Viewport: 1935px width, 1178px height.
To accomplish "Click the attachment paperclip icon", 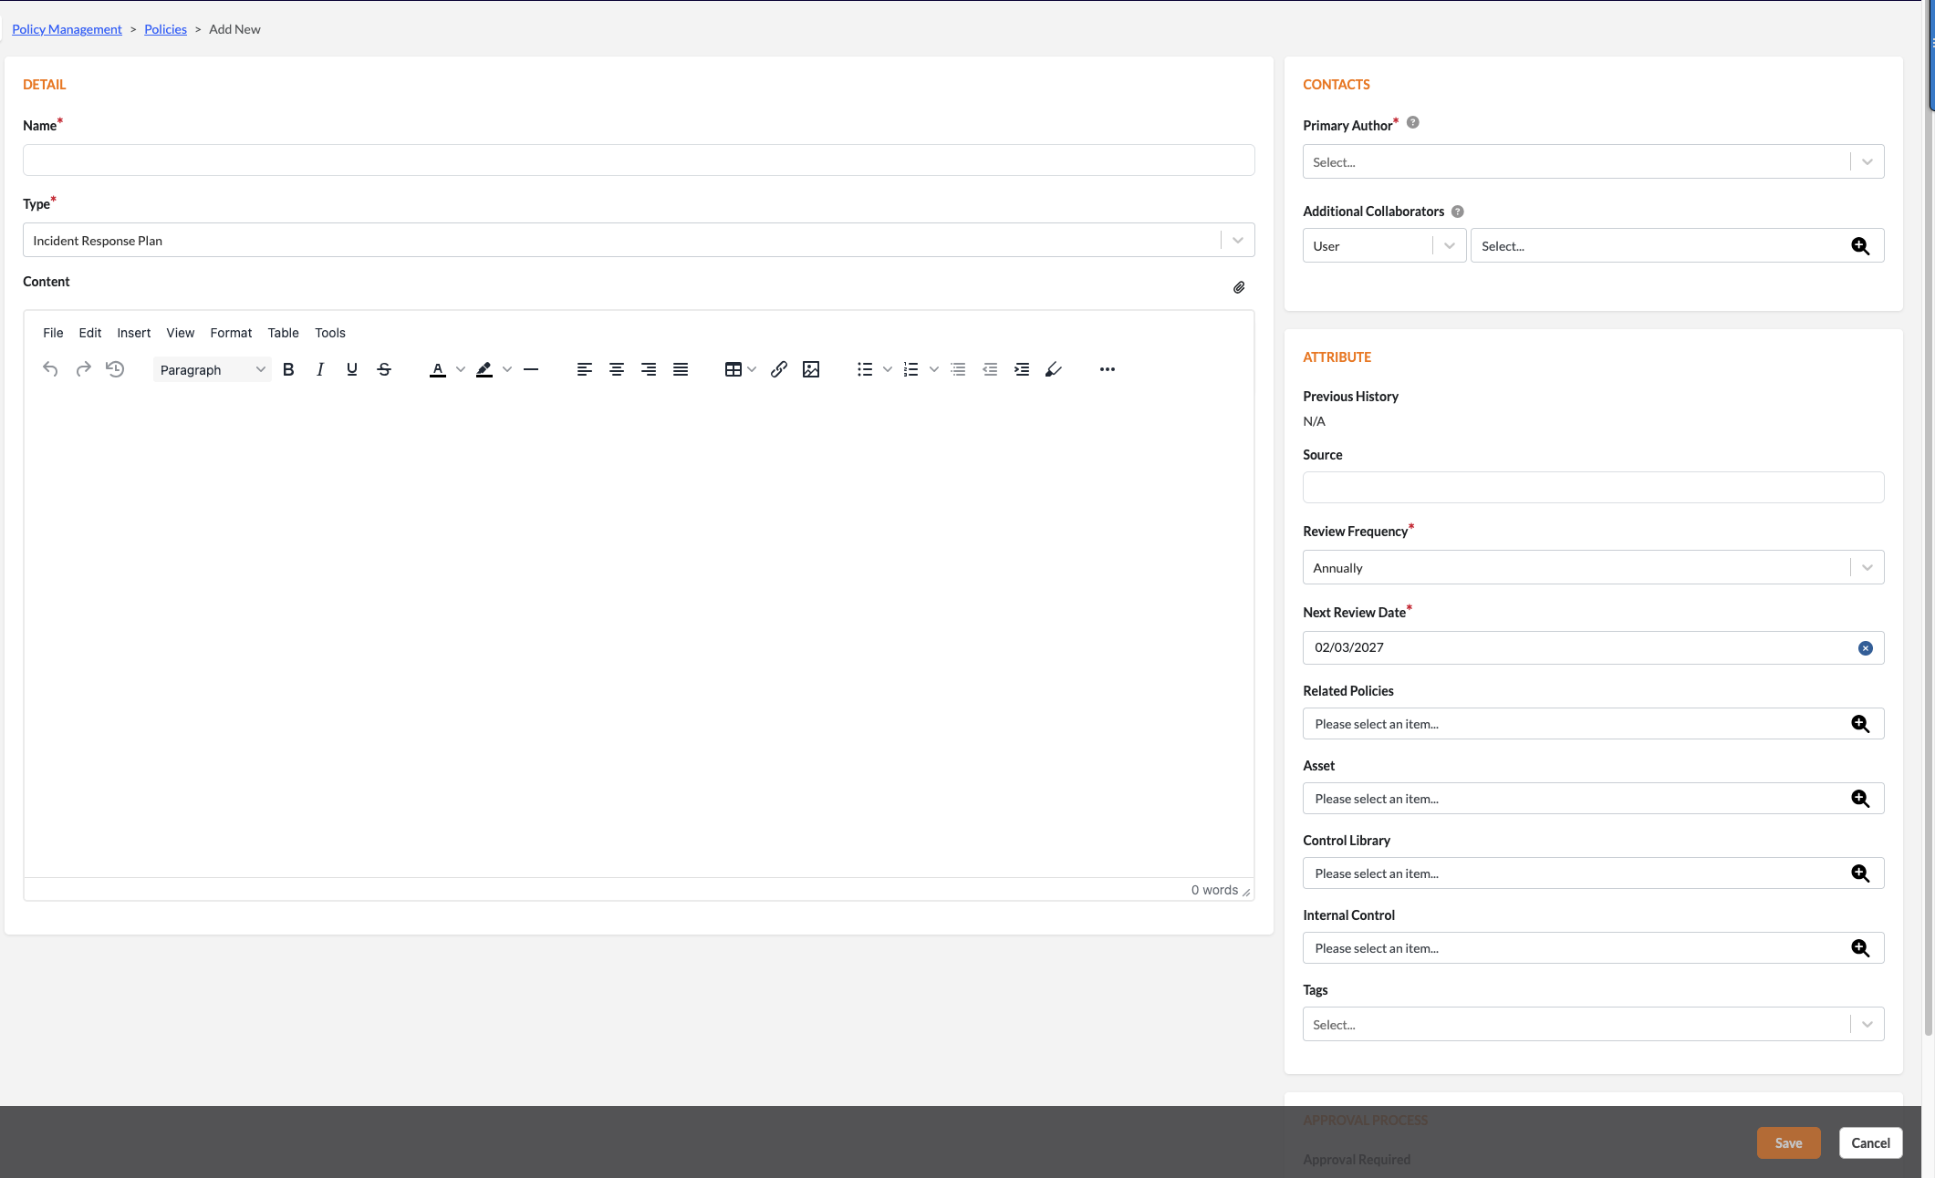I will 1239,287.
